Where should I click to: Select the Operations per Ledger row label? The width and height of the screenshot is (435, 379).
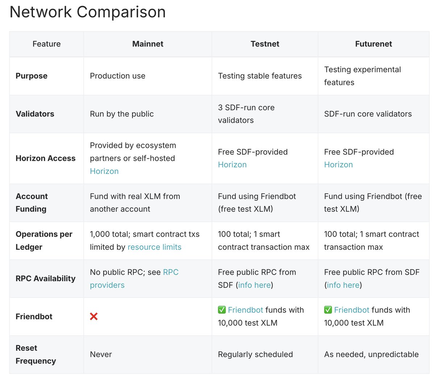[44, 241]
